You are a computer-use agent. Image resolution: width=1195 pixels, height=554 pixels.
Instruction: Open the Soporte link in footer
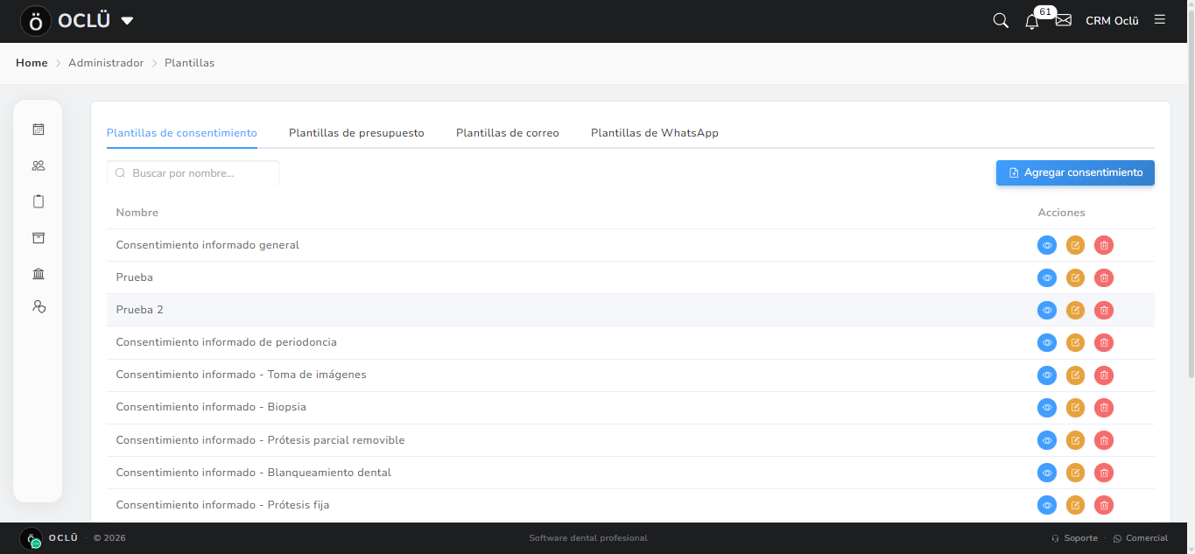point(1074,538)
